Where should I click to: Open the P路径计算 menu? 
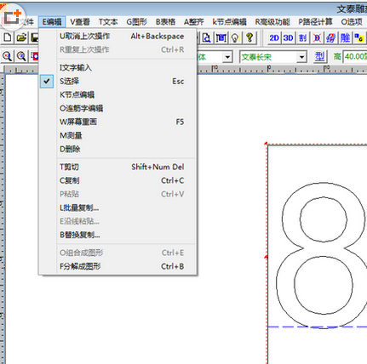315,22
